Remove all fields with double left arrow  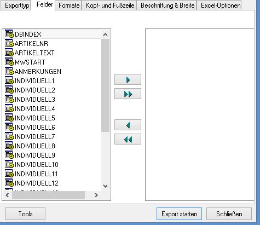pos(128,140)
